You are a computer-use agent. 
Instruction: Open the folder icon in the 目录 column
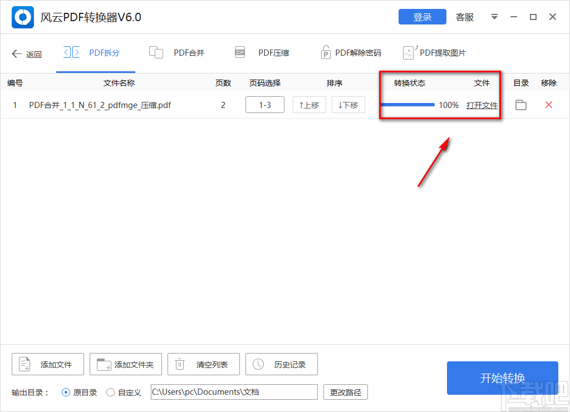(520, 105)
